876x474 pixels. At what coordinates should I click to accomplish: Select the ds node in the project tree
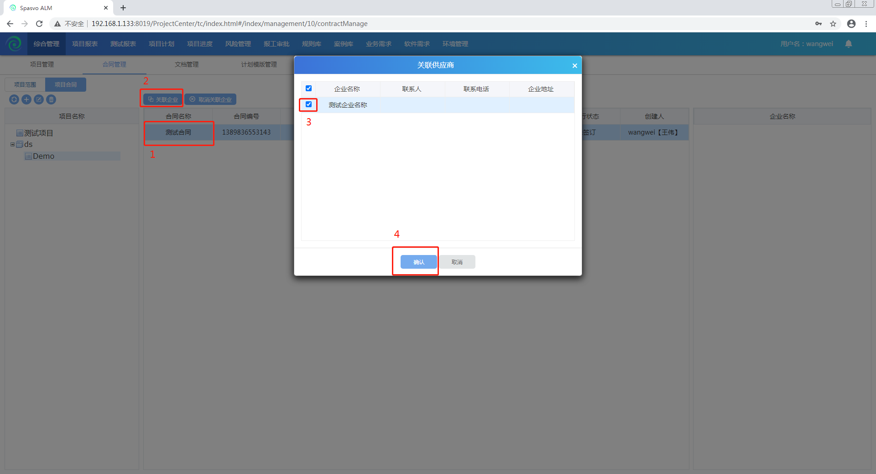pos(28,144)
